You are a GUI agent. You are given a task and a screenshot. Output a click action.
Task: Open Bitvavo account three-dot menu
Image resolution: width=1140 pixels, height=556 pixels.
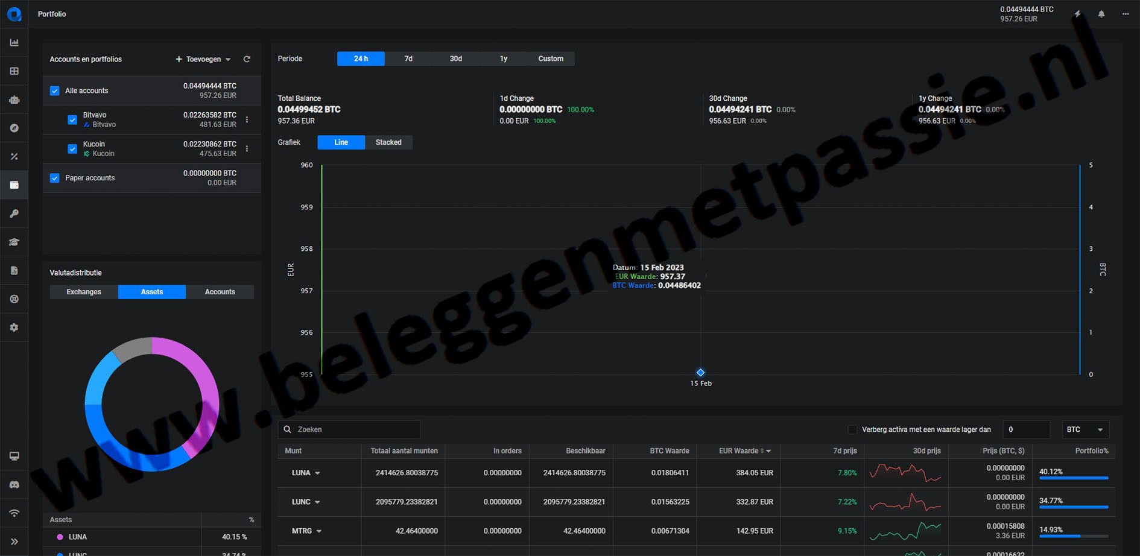point(247,119)
